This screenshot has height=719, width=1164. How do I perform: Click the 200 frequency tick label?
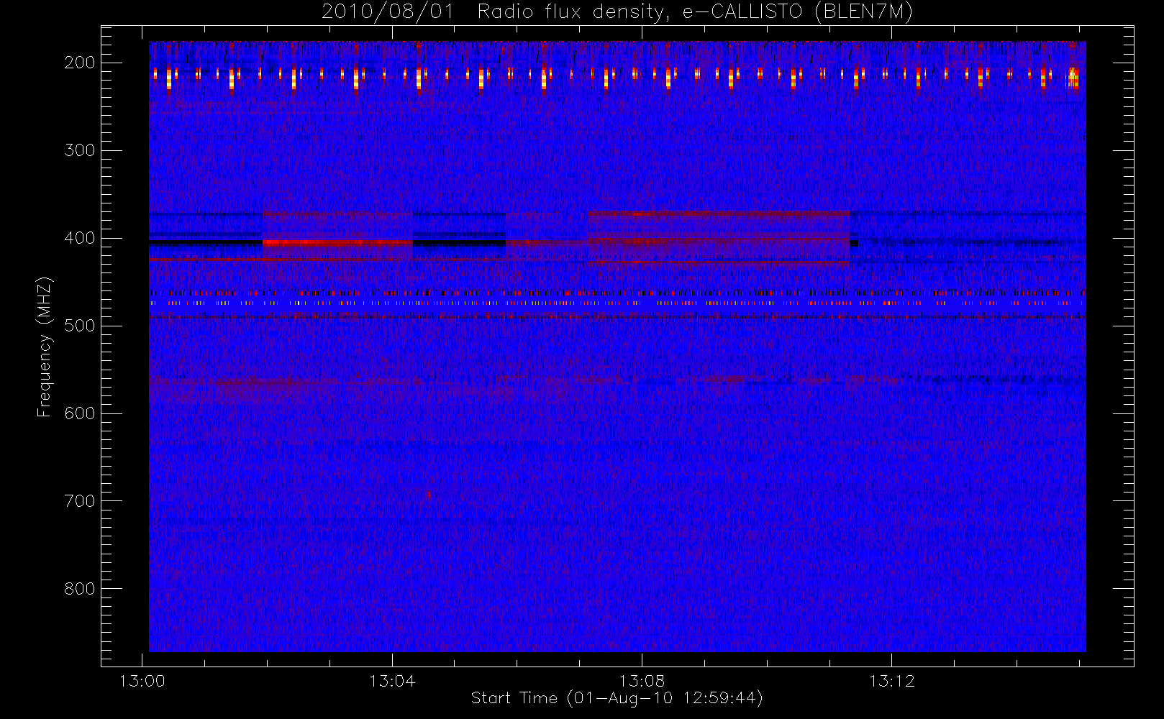[x=80, y=63]
